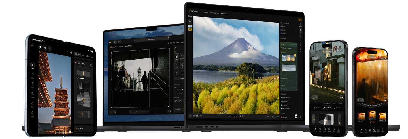Screen dimensions: 408x139
Task: Select Crop in the tablet sidebar
Action: click(x=33, y=76)
